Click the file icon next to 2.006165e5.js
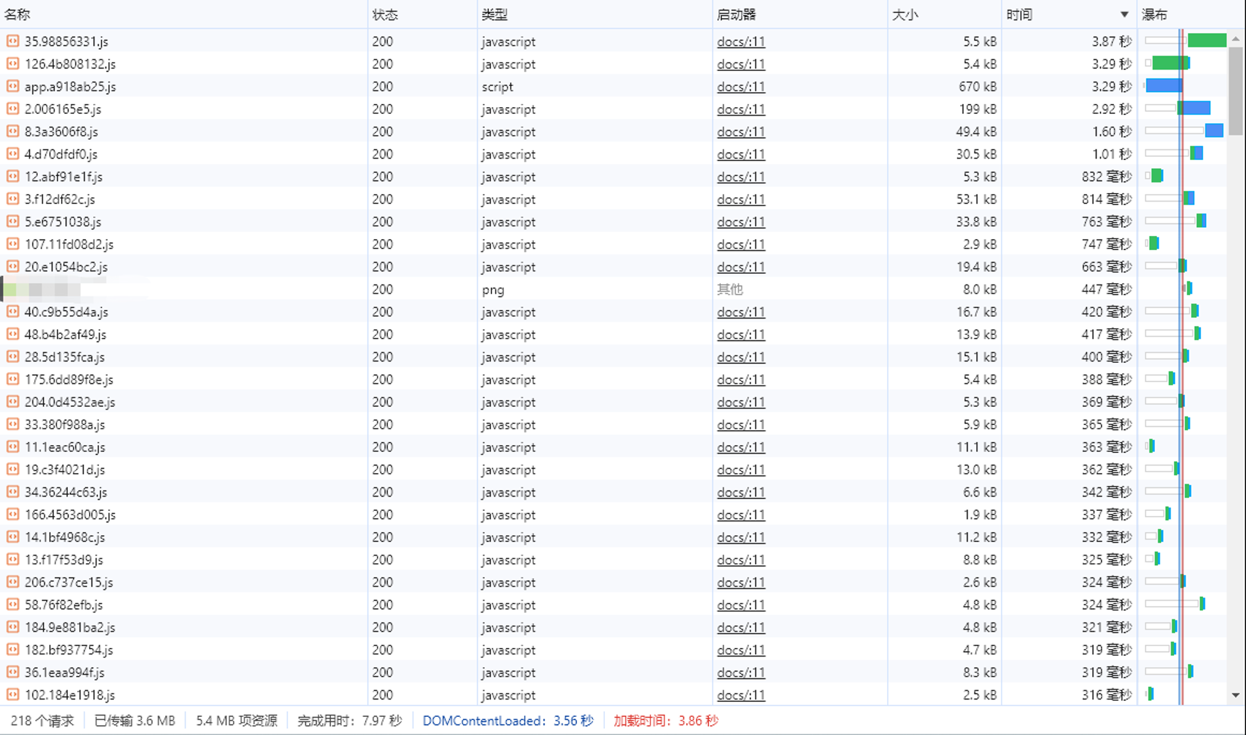Image resolution: width=1246 pixels, height=735 pixels. [x=12, y=108]
